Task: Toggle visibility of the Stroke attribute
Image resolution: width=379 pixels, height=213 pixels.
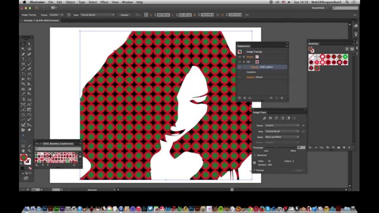Action: (240, 57)
